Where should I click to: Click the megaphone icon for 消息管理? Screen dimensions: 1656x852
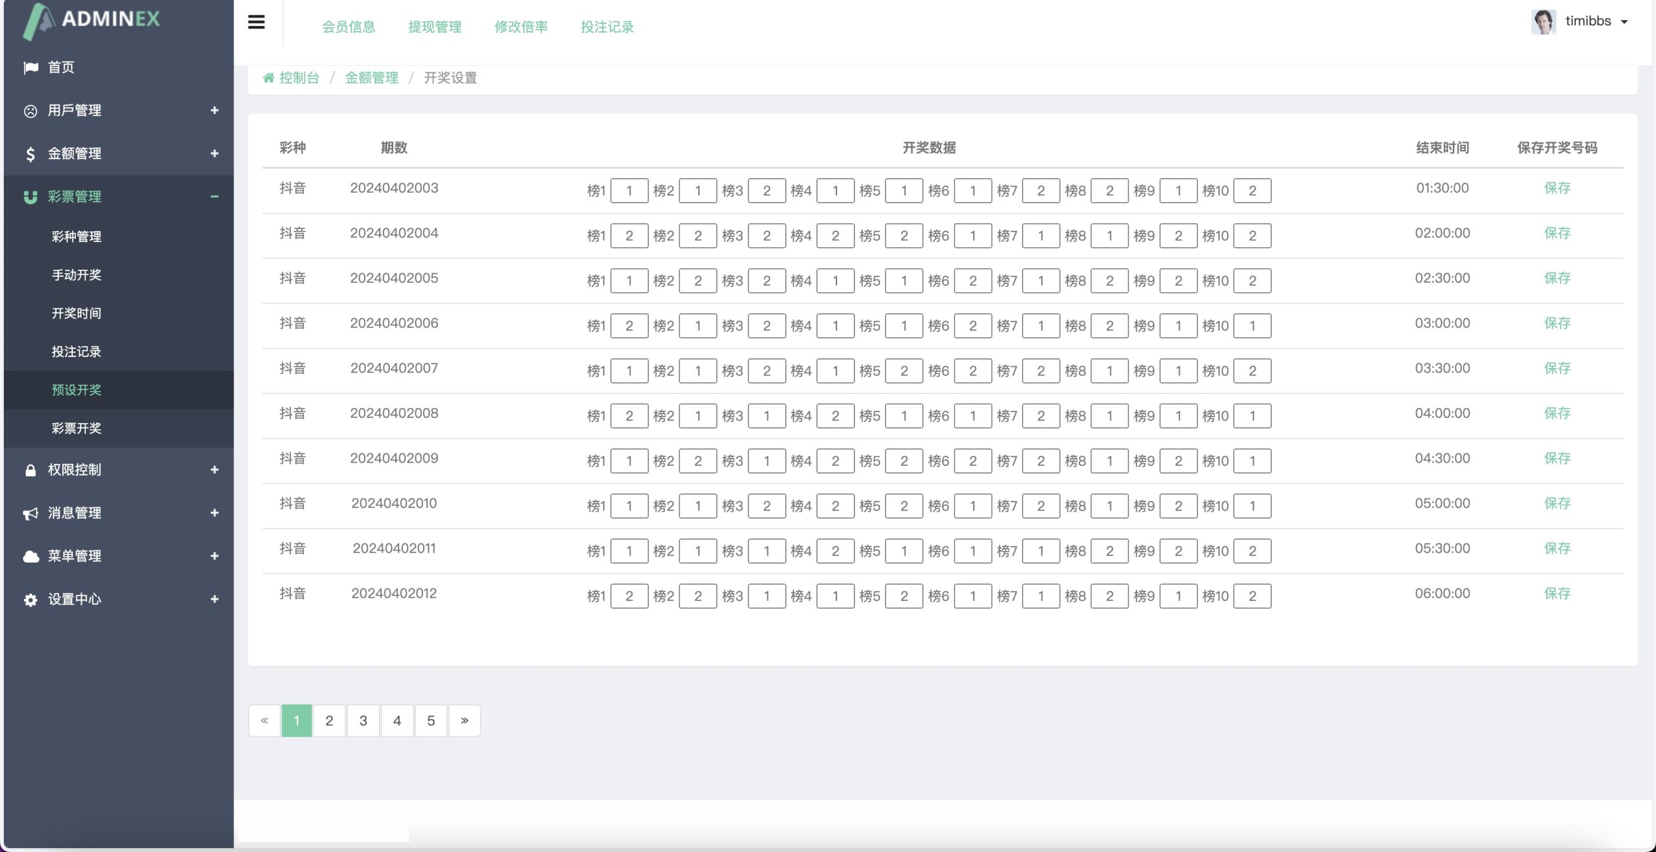pos(30,514)
